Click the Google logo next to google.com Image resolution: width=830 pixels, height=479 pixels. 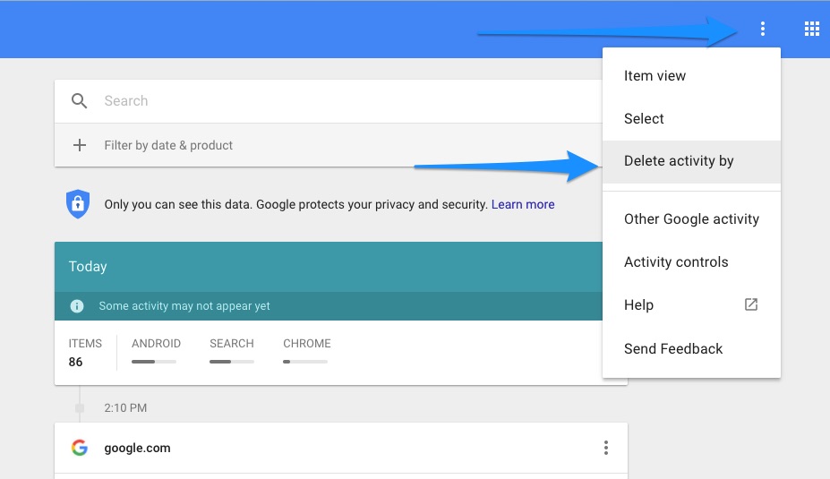coord(80,448)
